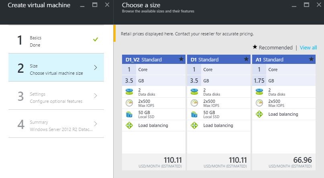This screenshot has height=178, width=324.
Task: Select step 1 Basics
Action: point(56,39)
